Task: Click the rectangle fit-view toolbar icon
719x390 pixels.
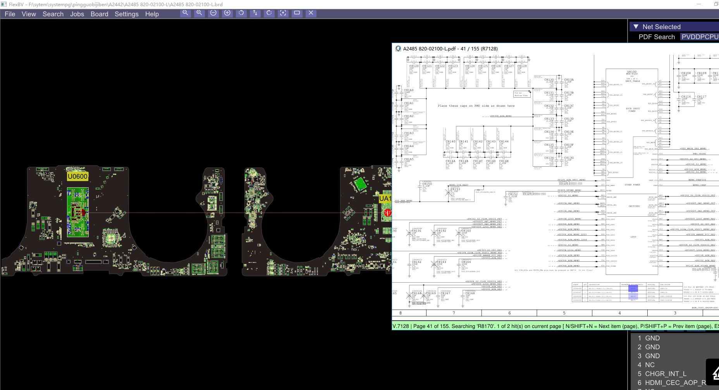Action: (x=297, y=13)
